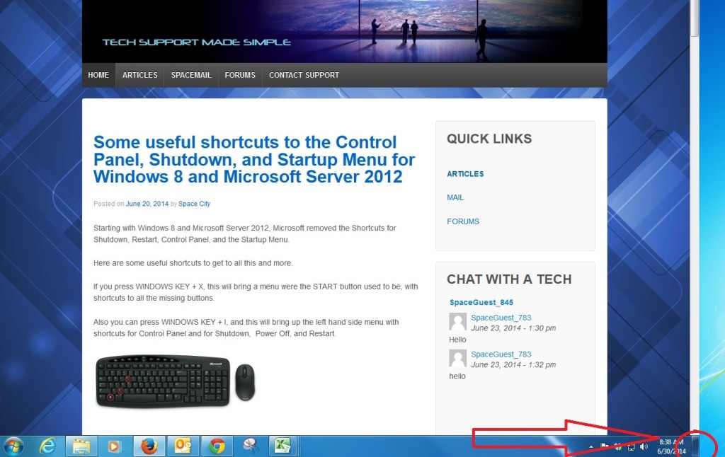This screenshot has height=457, width=725.
Task: Open Windows Media Player from the taskbar
Action: [x=114, y=446]
